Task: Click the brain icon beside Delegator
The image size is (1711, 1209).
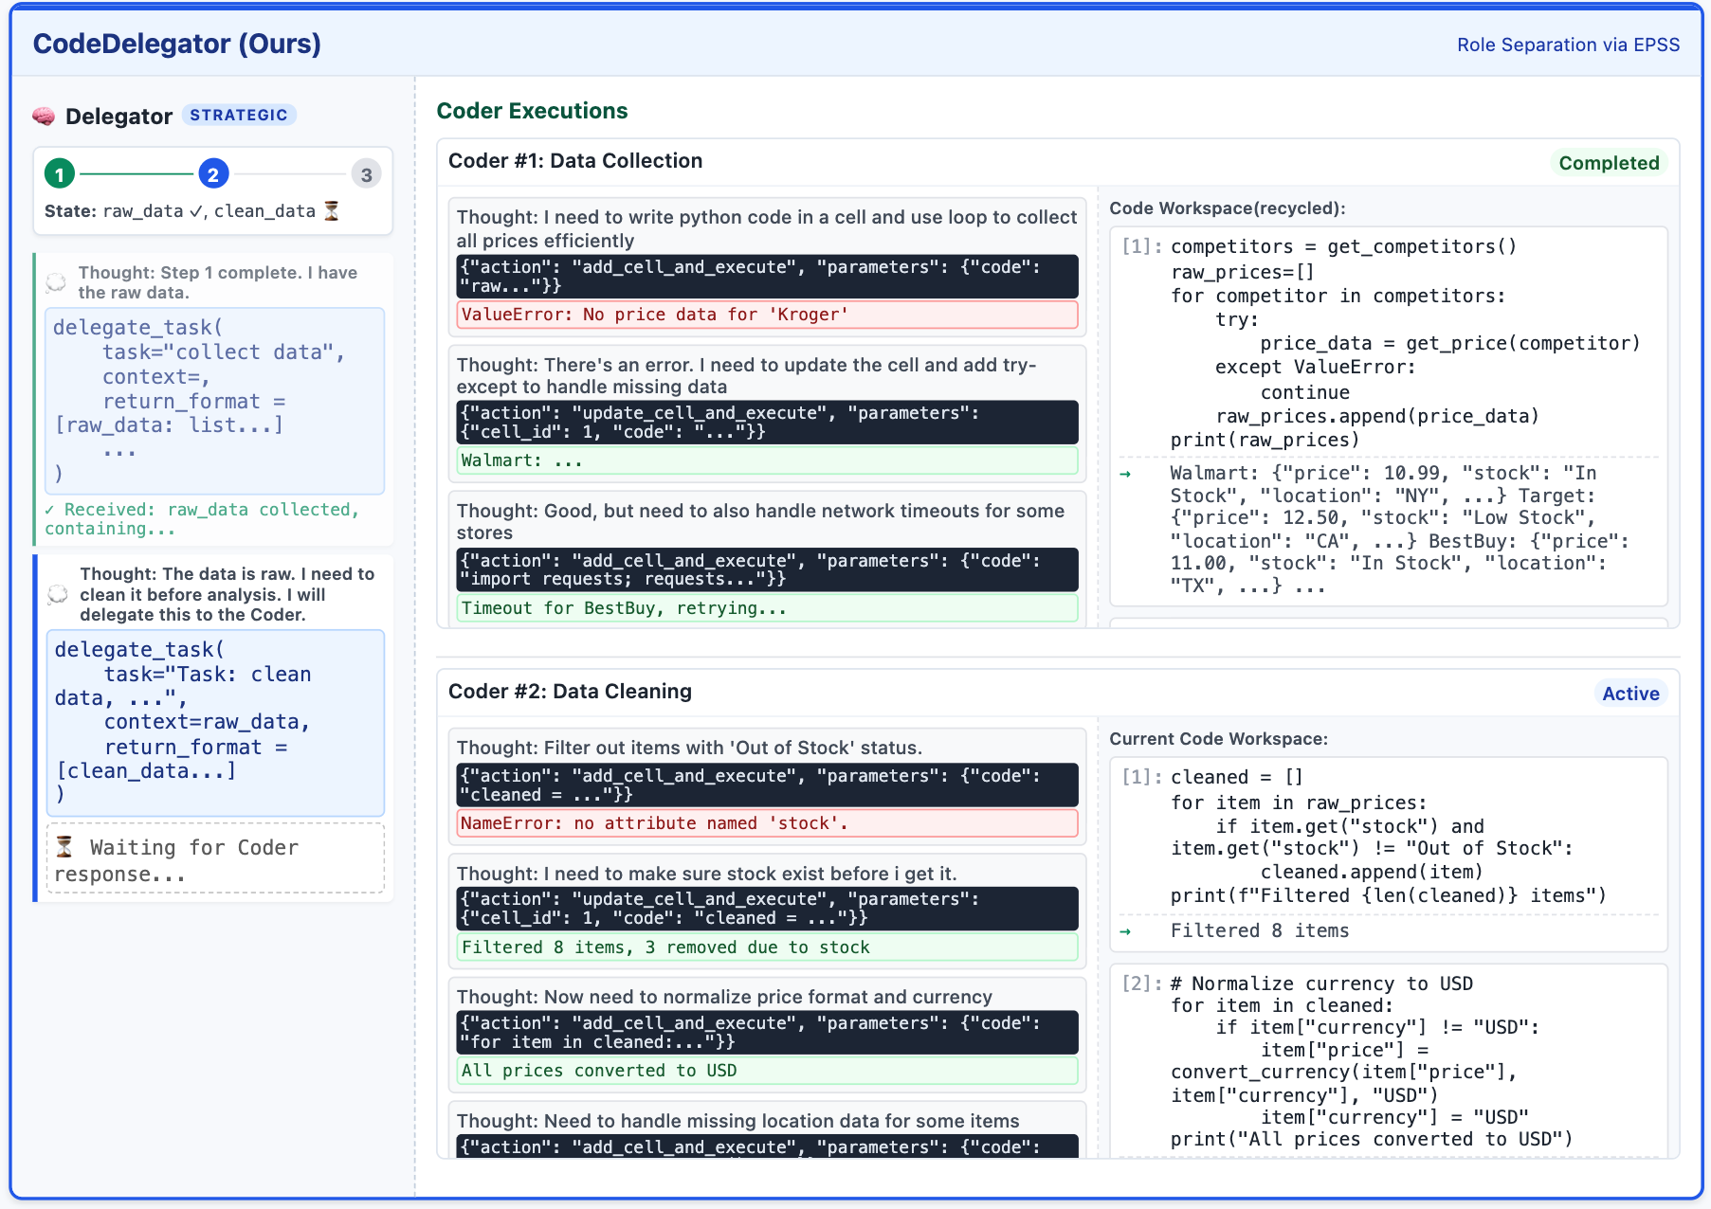Action: 44,117
